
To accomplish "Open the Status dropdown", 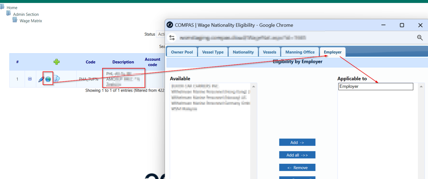I will point(160,34).
